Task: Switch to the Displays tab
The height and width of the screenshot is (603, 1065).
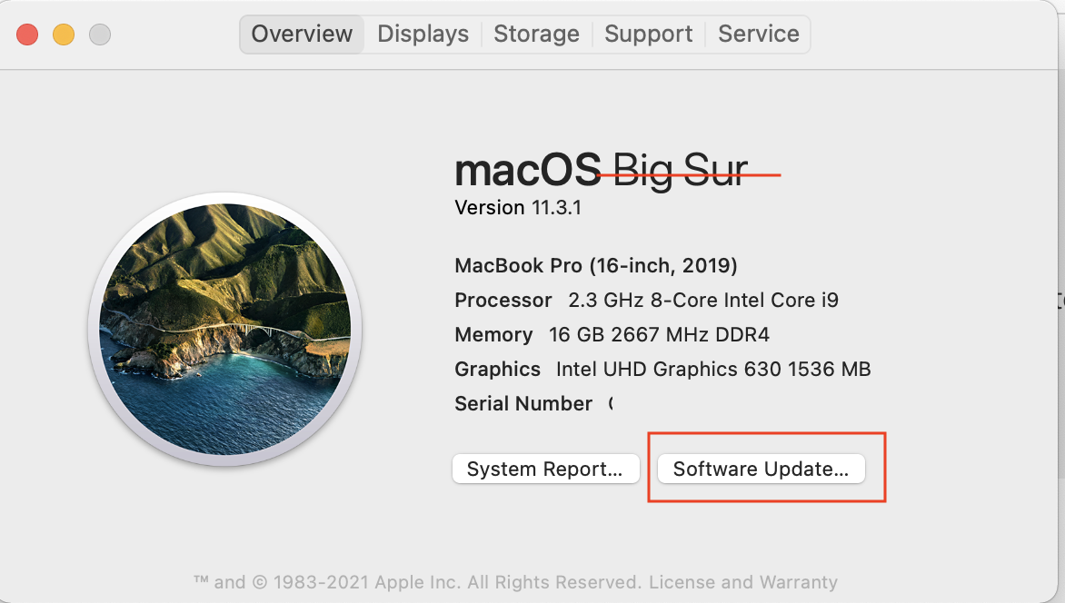Action: pyautogui.click(x=423, y=35)
